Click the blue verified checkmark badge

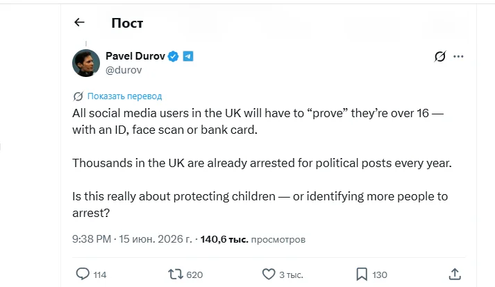pos(173,56)
